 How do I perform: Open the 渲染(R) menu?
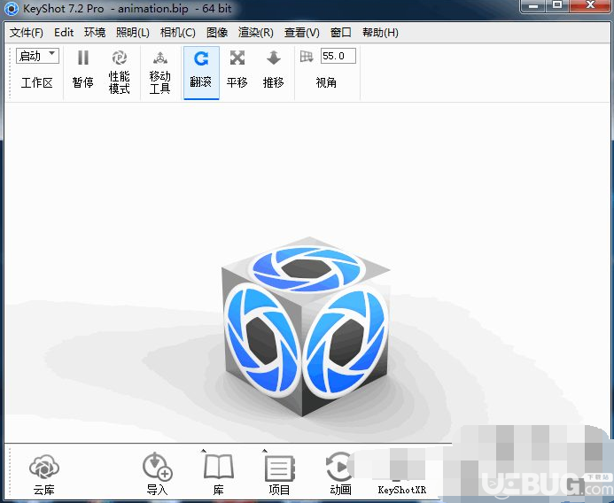(256, 33)
